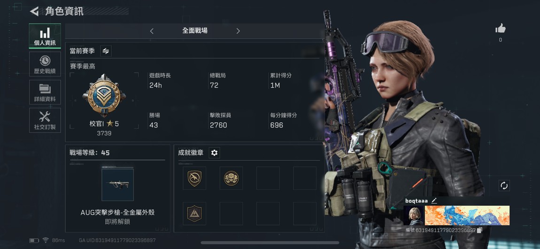The image size is (540, 249).
Task: Switch to next game mode with right chevron
Action: click(x=238, y=31)
